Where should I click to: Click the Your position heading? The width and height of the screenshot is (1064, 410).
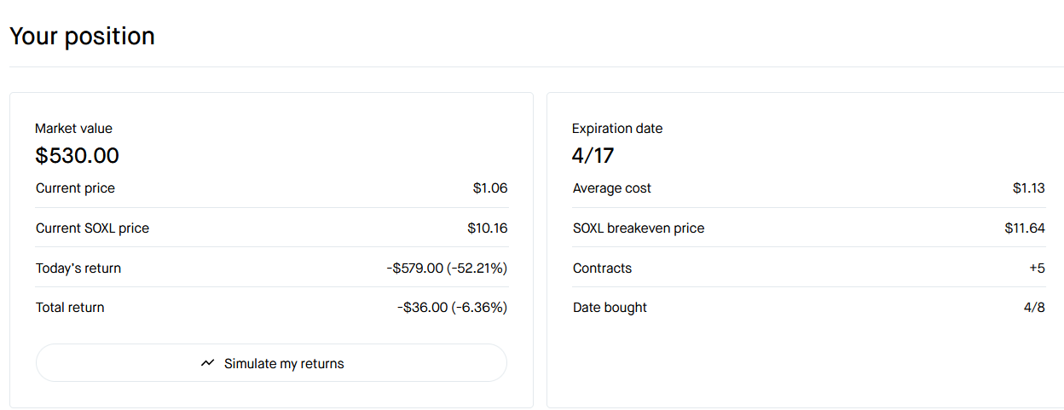point(82,36)
